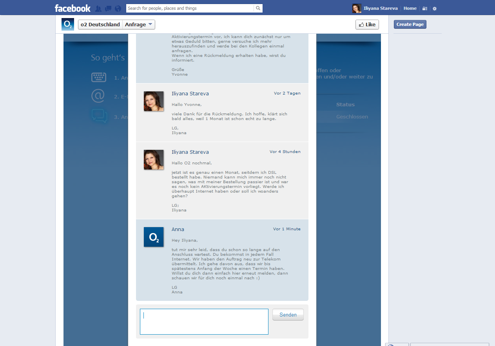Open notifications globe icon
The height and width of the screenshot is (346, 495).
click(x=118, y=8)
